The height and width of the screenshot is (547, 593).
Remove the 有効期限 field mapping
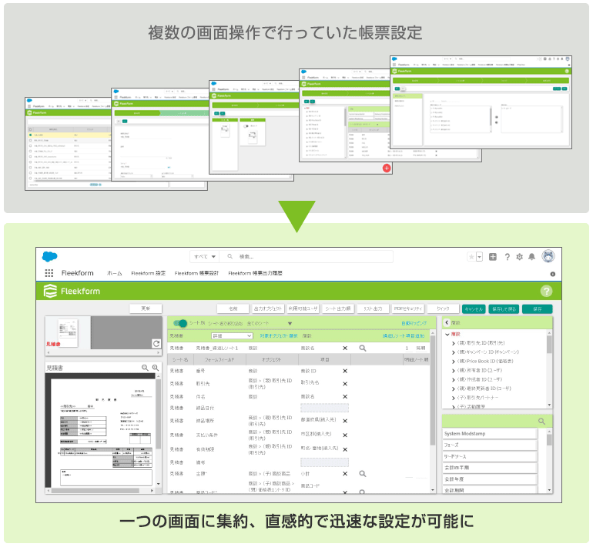coord(345,449)
